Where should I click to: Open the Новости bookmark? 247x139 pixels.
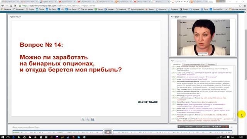[161, 9]
